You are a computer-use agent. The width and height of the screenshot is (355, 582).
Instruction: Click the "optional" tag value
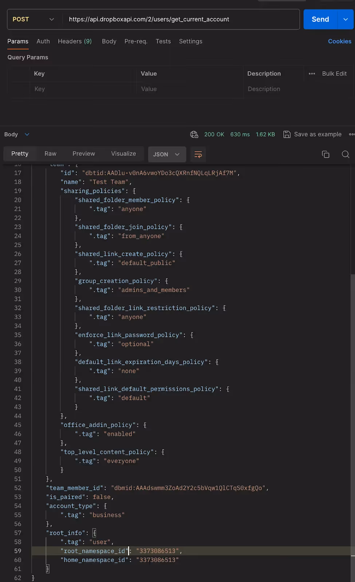tap(135, 344)
